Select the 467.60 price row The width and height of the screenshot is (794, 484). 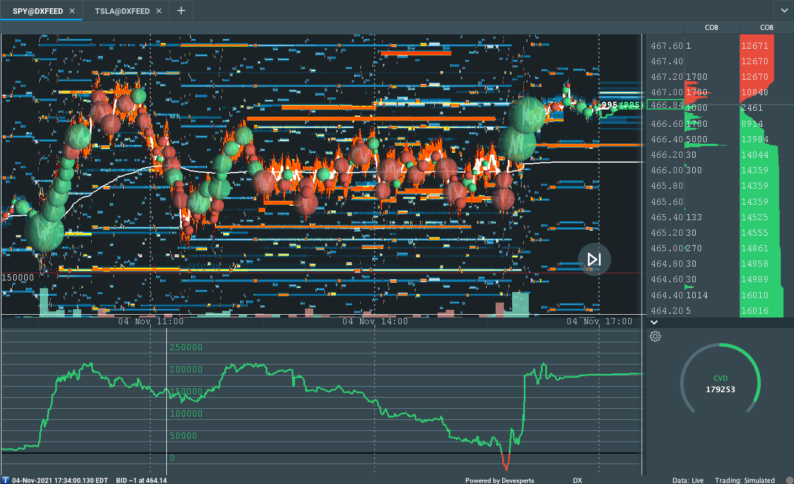[666, 46]
